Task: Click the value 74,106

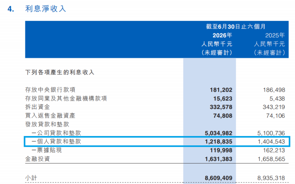Action: click(276, 116)
